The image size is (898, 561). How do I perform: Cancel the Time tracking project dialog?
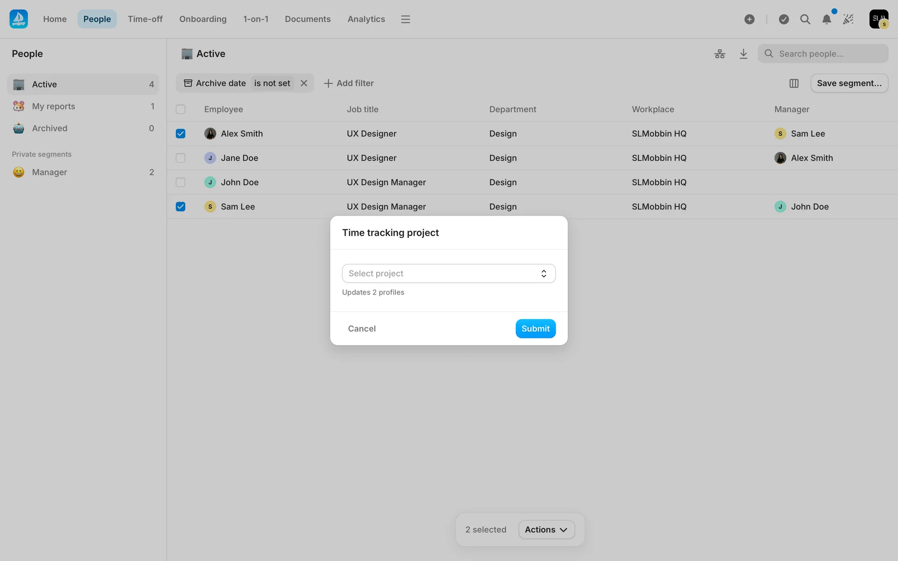pos(362,329)
